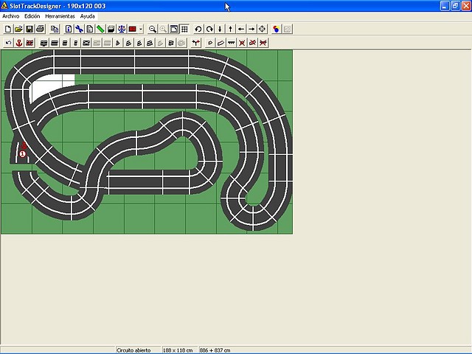This screenshot has height=354, width=472.
Task: Click the red start-line track icon
Action: (29, 43)
